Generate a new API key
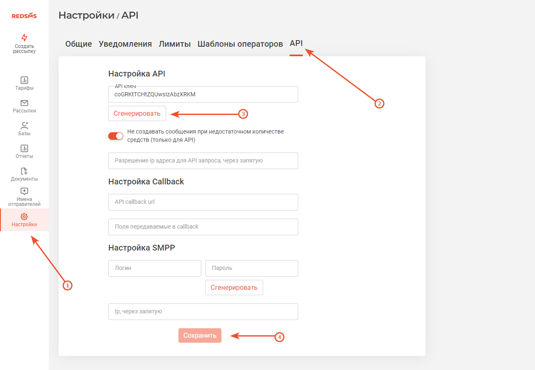The width and height of the screenshot is (535, 370). [x=137, y=114]
